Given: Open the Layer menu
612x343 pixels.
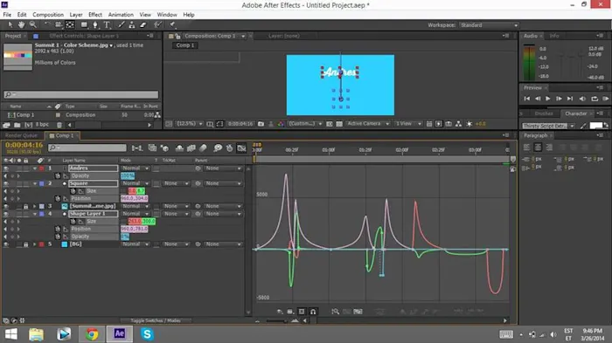Looking at the screenshot, I should pos(76,15).
